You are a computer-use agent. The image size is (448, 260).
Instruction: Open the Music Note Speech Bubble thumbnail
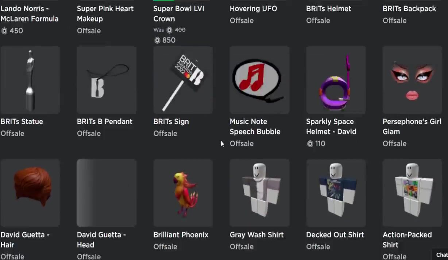(259, 80)
